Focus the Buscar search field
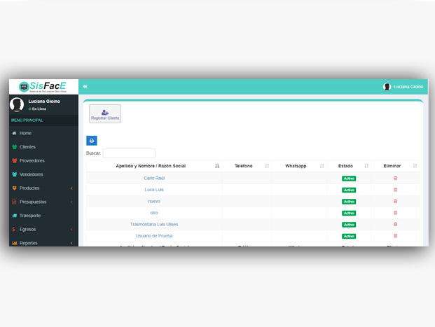Image resolution: width=435 pixels, height=327 pixels. point(129,153)
